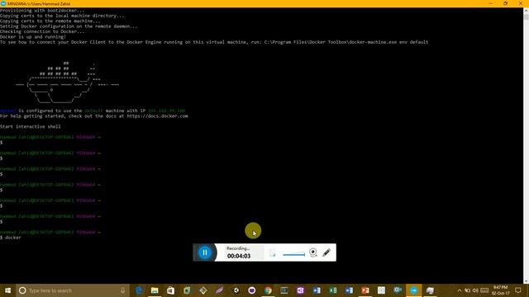The height and width of the screenshot is (297, 529).
Task: Open volume control in system tray
Action: [475, 290]
